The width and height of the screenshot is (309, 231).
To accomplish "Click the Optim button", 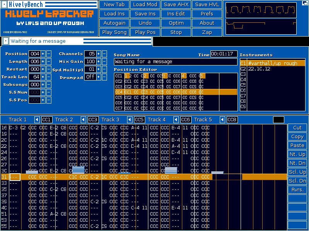I will (x=176, y=23).
